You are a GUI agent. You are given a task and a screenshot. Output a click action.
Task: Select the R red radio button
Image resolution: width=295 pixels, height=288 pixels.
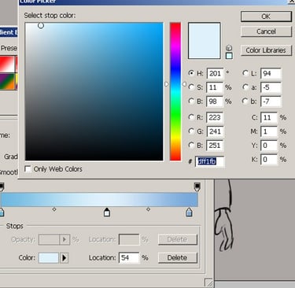(x=191, y=117)
